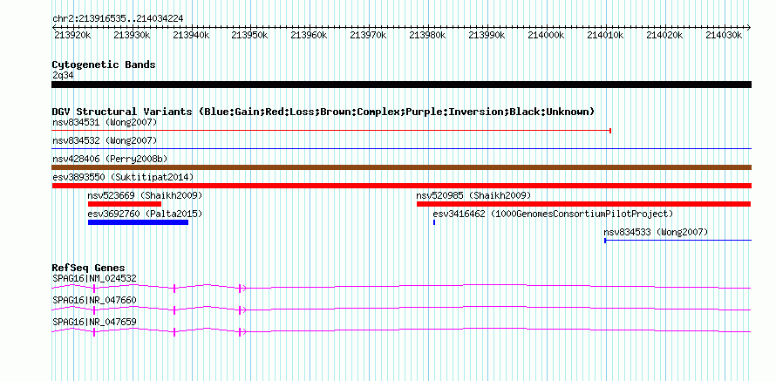Select the red nsv520985 loss bar
Image resolution: width=776 pixels, height=381 pixels.
tap(584, 204)
